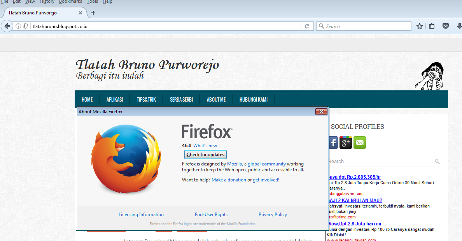This screenshot has width=462, height=241.
Task: Open ABOUT ME navigation item
Action: pyautogui.click(x=216, y=100)
